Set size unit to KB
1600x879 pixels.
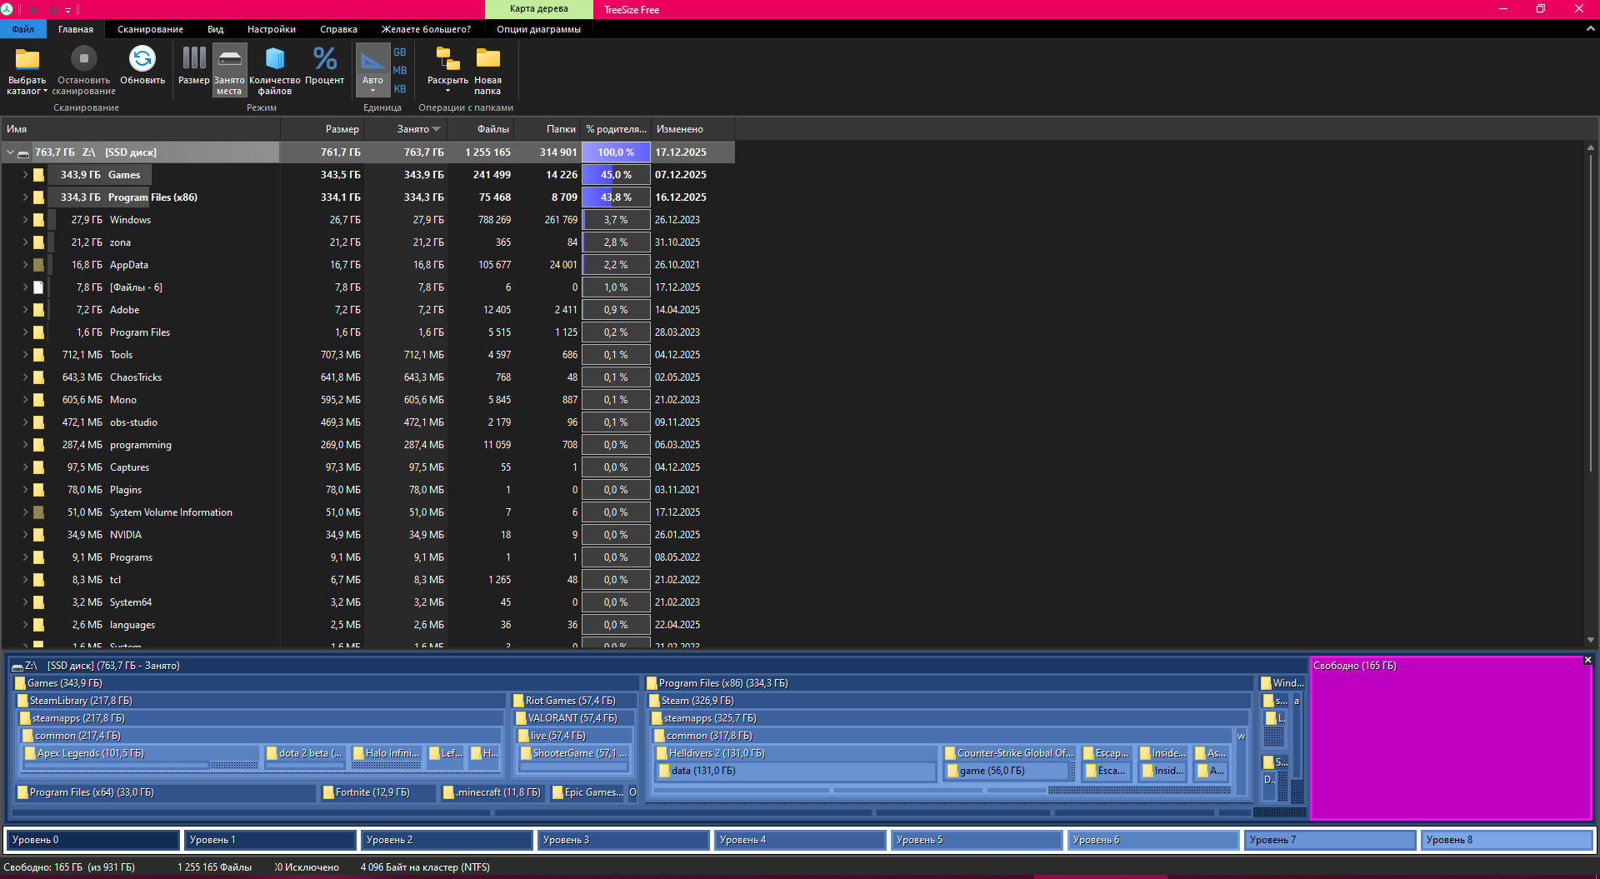(x=400, y=89)
